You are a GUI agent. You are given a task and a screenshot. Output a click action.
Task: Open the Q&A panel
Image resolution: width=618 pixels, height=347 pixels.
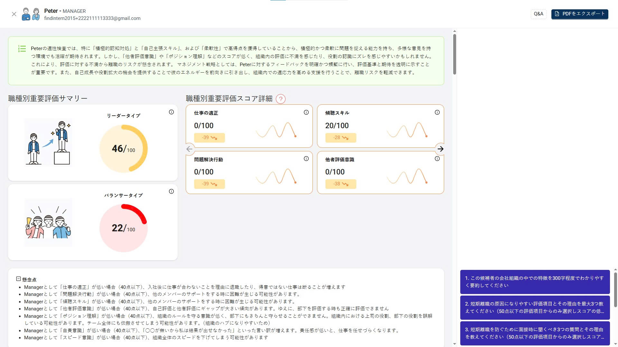pos(538,14)
